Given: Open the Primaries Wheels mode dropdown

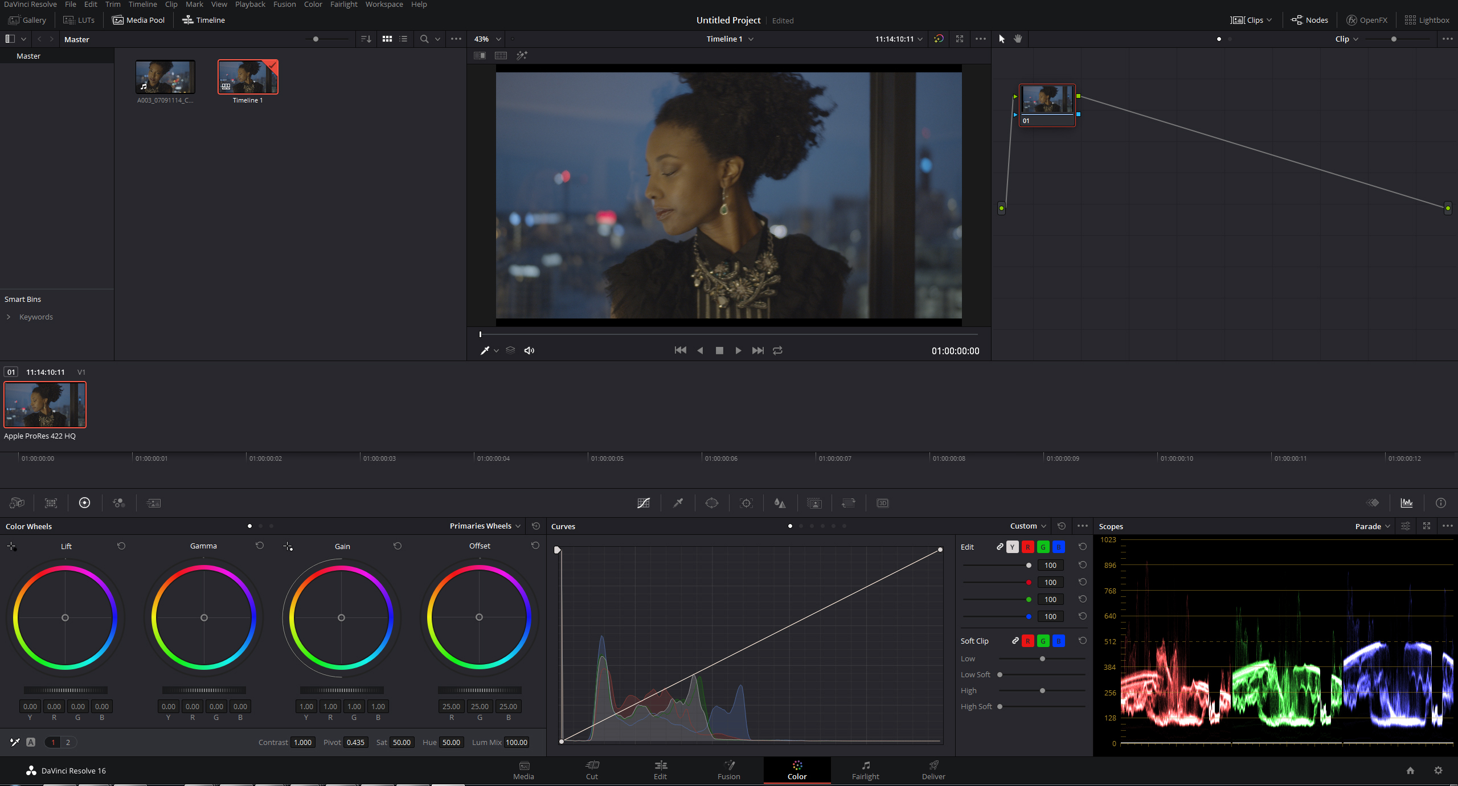Looking at the screenshot, I should pyautogui.click(x=485, y=526).
